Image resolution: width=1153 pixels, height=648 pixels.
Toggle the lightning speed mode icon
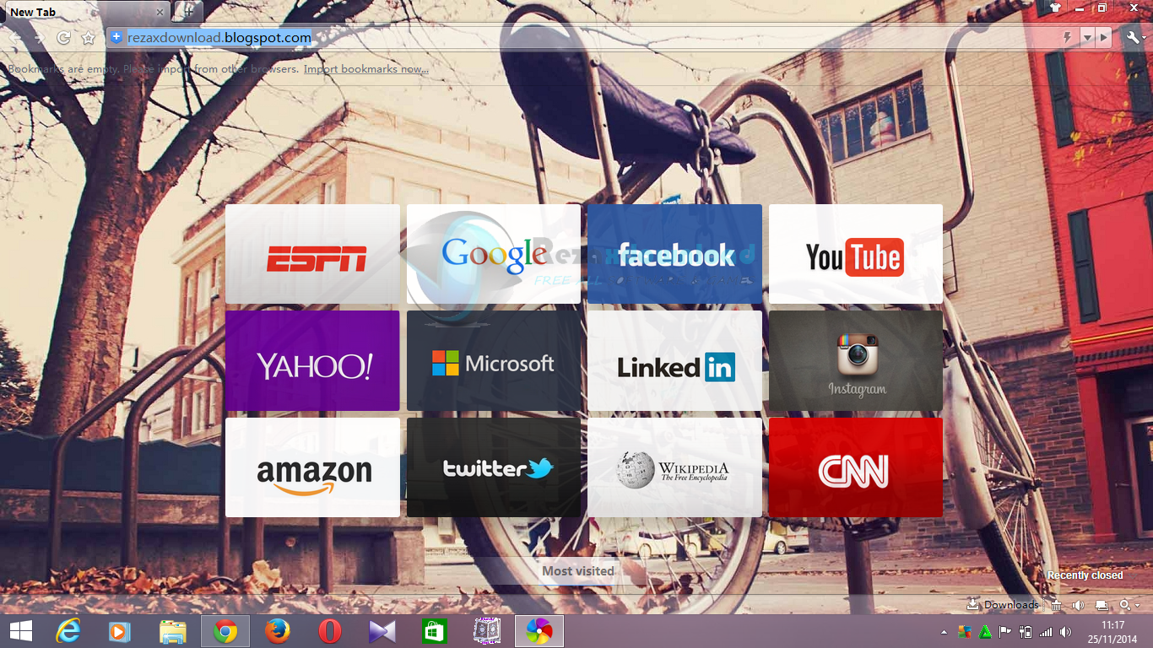click(1068, 38)
